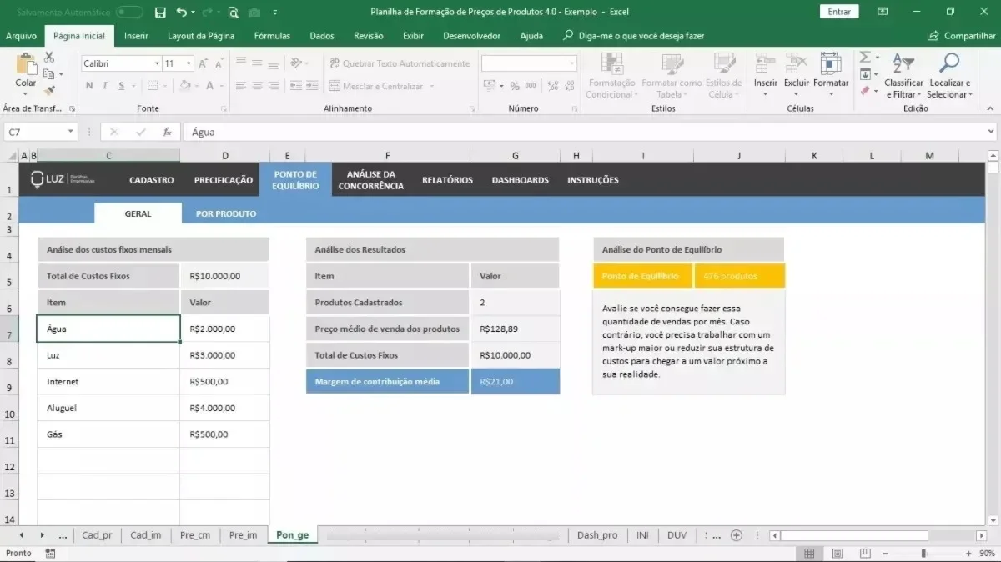Toggle Italic formatting button
Screen dimensions: 1001x562
tap(105, 86)
